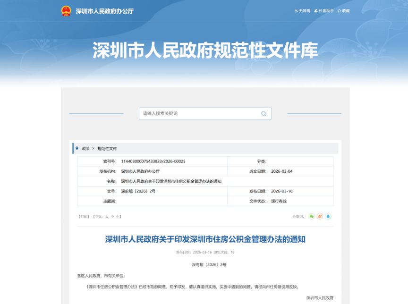Screen dimensions: 408x304
Task: Share via the WeChat icon
Action: (x=312, y=216)
